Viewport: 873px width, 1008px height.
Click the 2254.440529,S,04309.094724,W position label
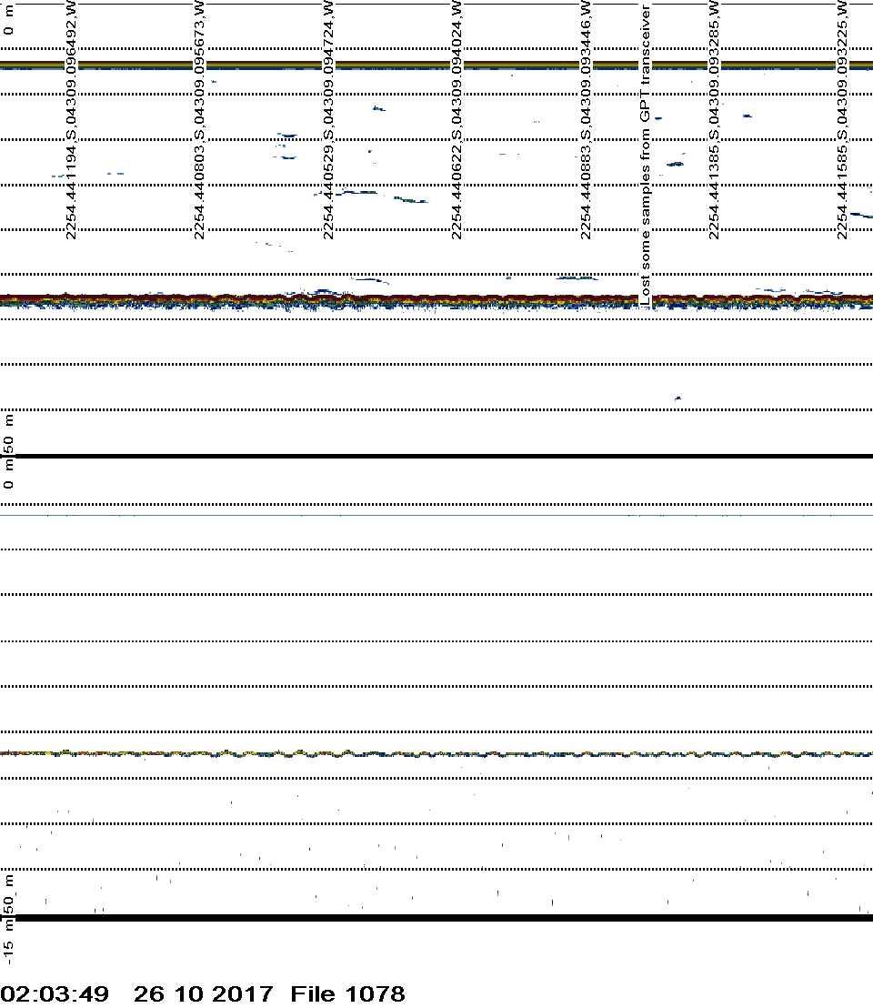pos(328,118)
